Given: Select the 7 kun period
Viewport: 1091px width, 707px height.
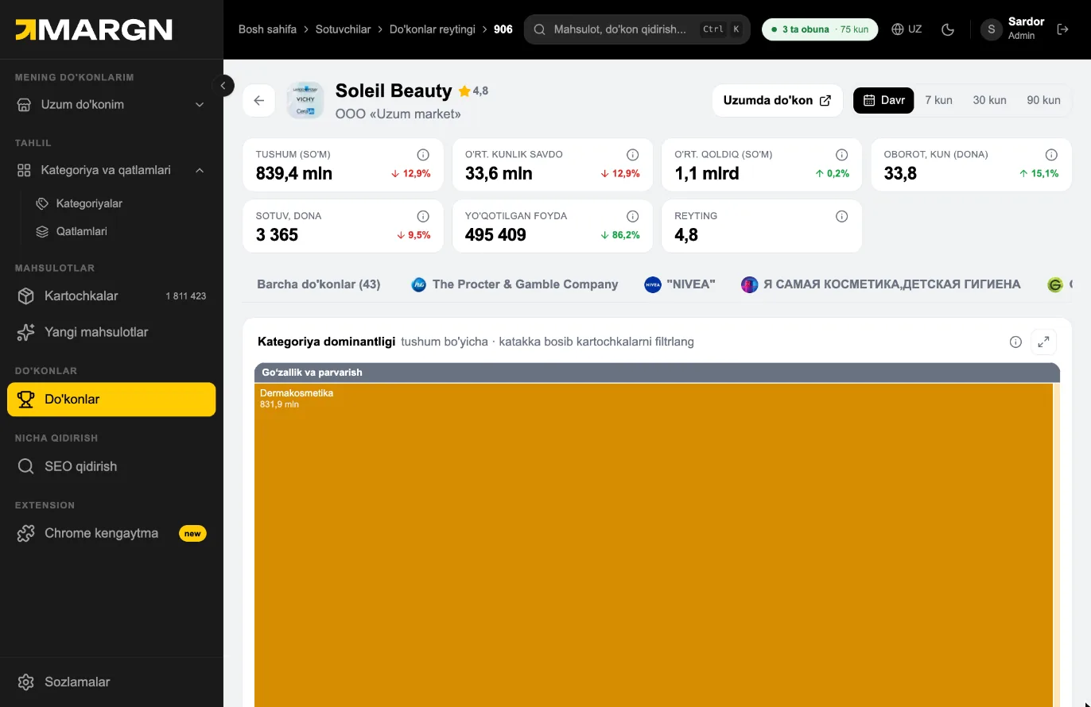Looking at the screenshot, I should (938, 100).
